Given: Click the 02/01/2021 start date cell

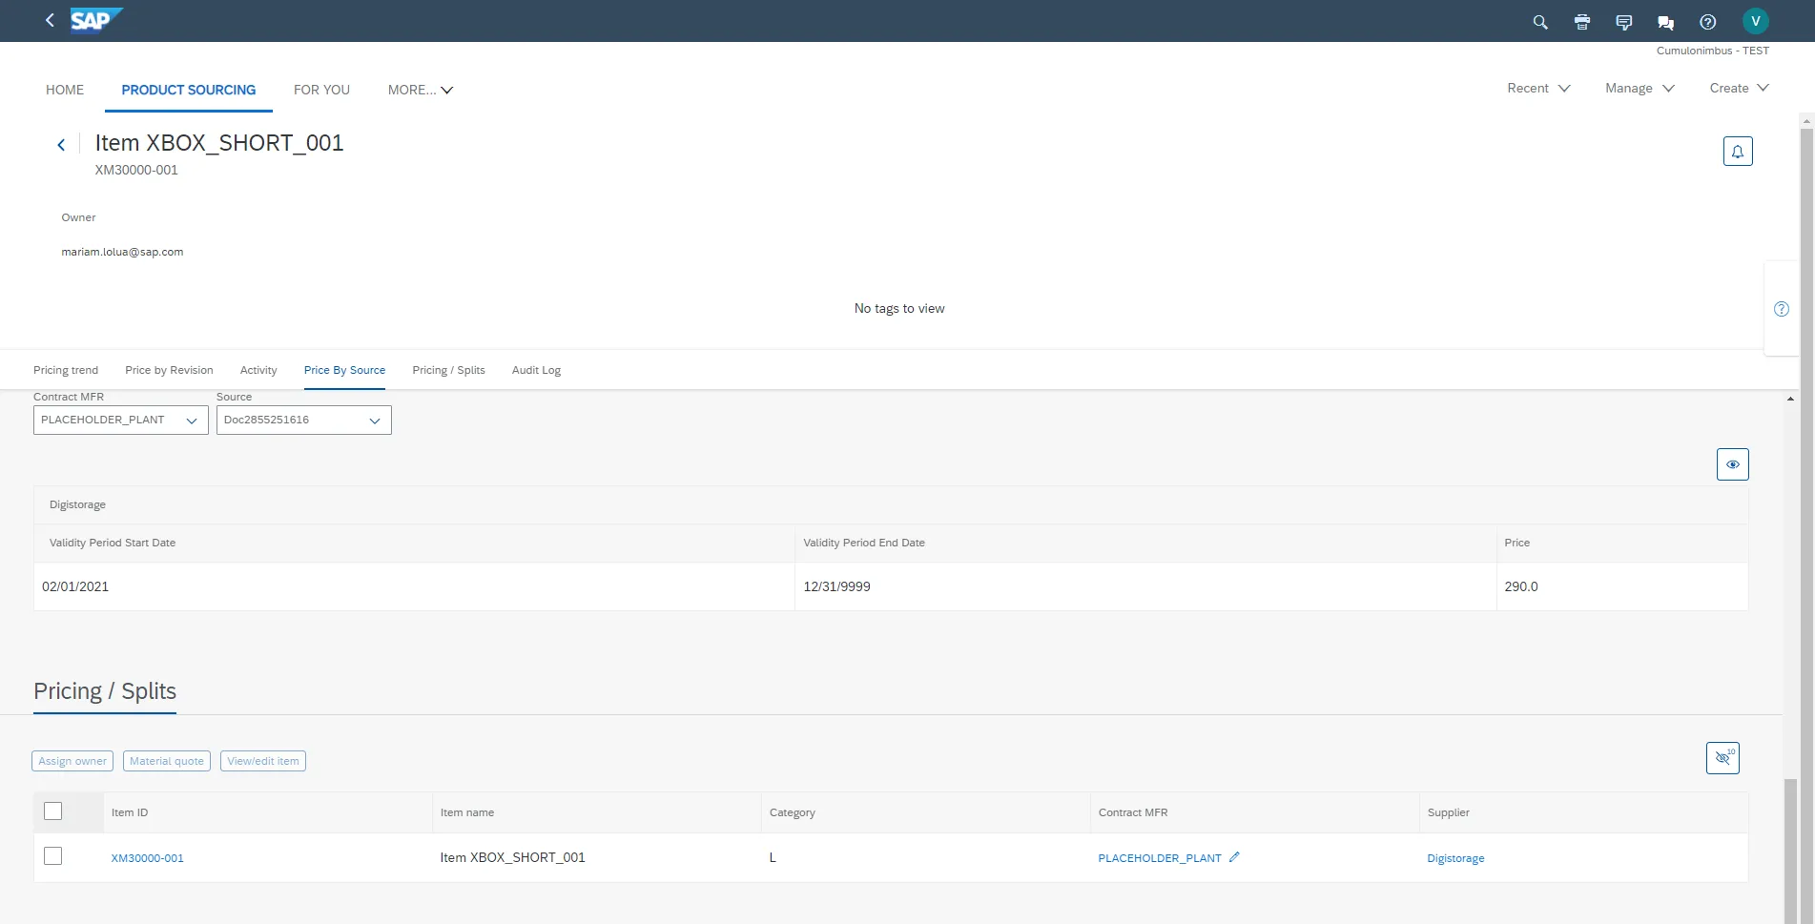Looking at the screenshot, I should coord(414,586).
